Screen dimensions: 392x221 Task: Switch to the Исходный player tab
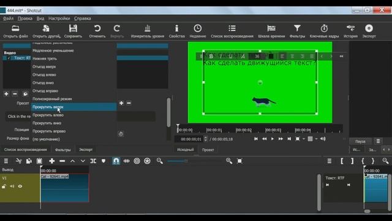click(x=185, y=150)
